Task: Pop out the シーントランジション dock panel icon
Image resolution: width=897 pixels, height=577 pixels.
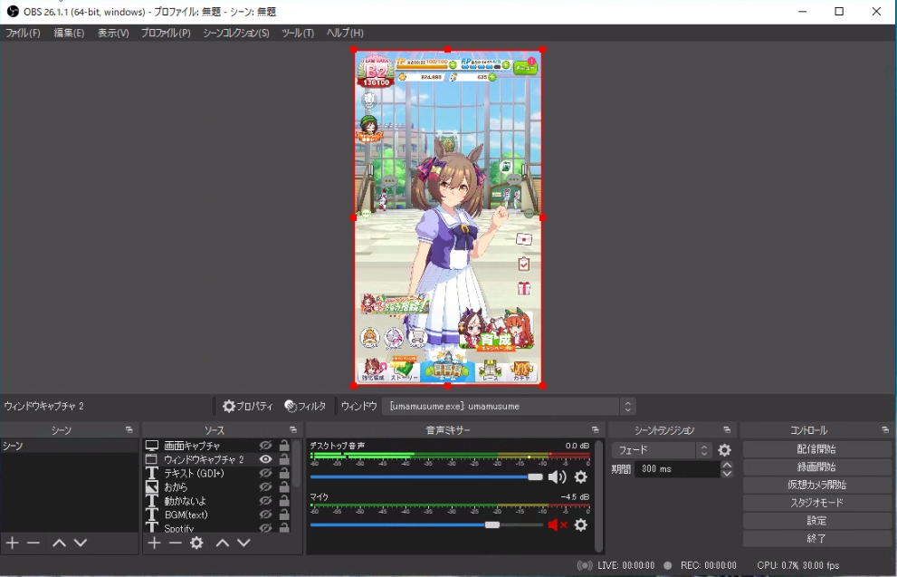Action: click(727, 430)
